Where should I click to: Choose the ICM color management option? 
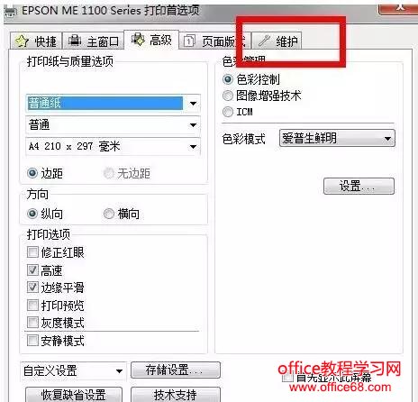click(228, 112)
